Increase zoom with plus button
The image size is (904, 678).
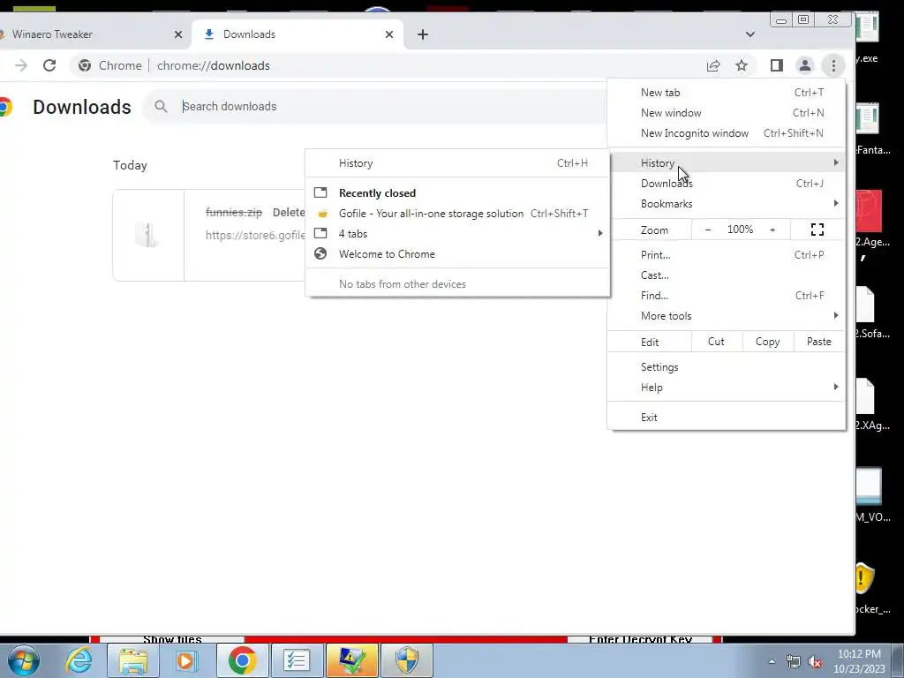click(772, 230)
